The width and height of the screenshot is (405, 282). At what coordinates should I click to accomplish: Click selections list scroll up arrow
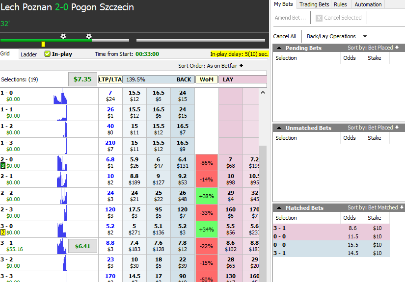(263, 92)
